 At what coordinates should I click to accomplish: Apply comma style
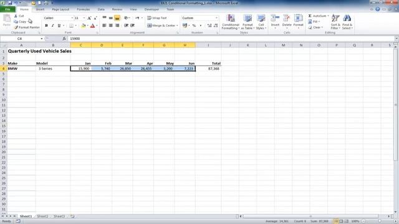tap(201, 26)
